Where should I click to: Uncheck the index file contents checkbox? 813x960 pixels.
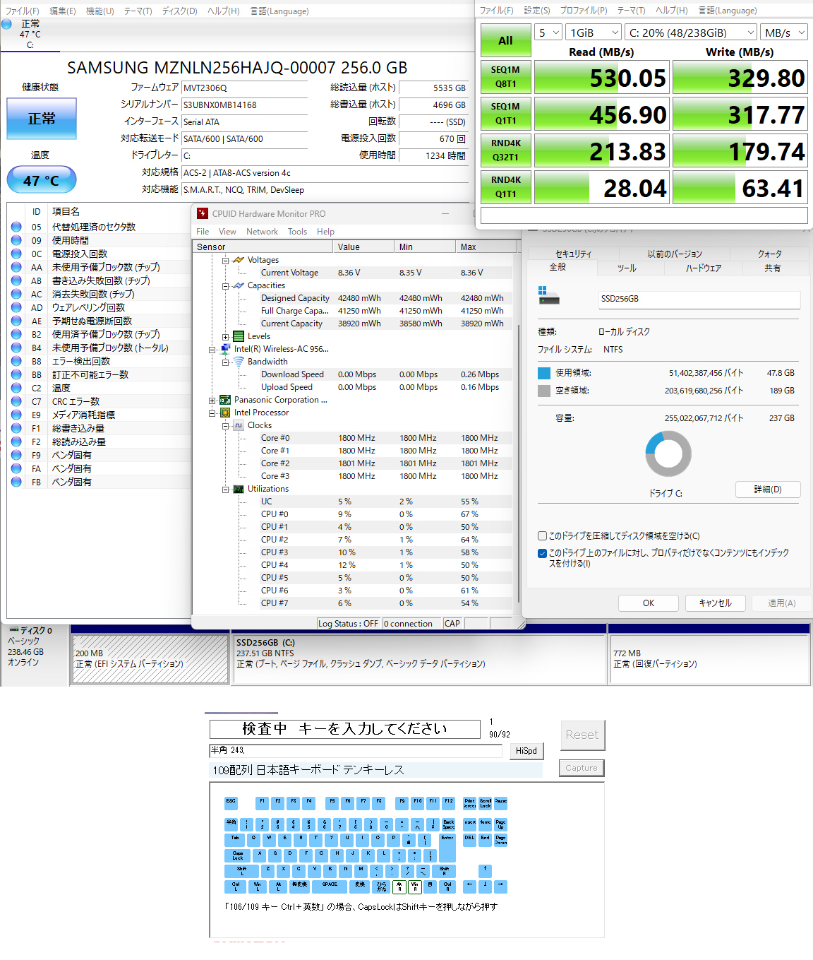pos(542,553)
